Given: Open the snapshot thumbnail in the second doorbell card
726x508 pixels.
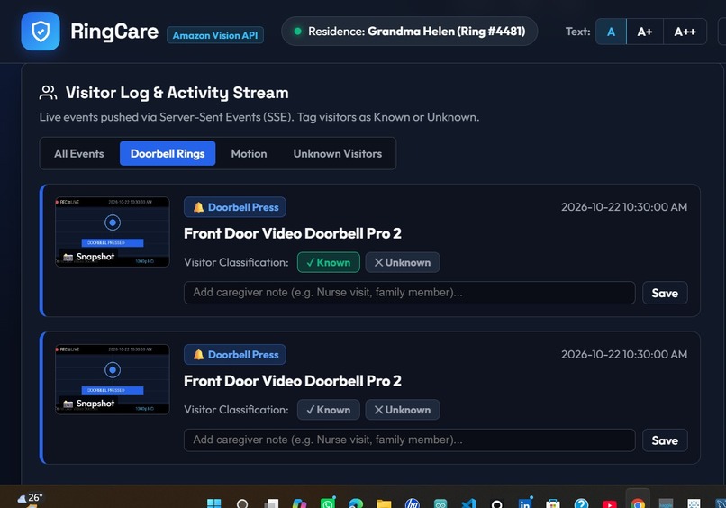Looking at the screenshot, I should point(113,379).
